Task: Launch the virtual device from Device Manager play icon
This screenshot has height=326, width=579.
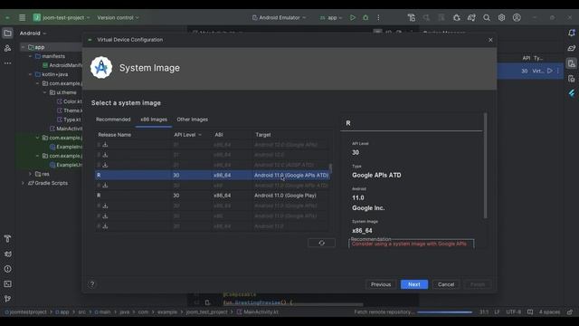Action: click(550, 71)
